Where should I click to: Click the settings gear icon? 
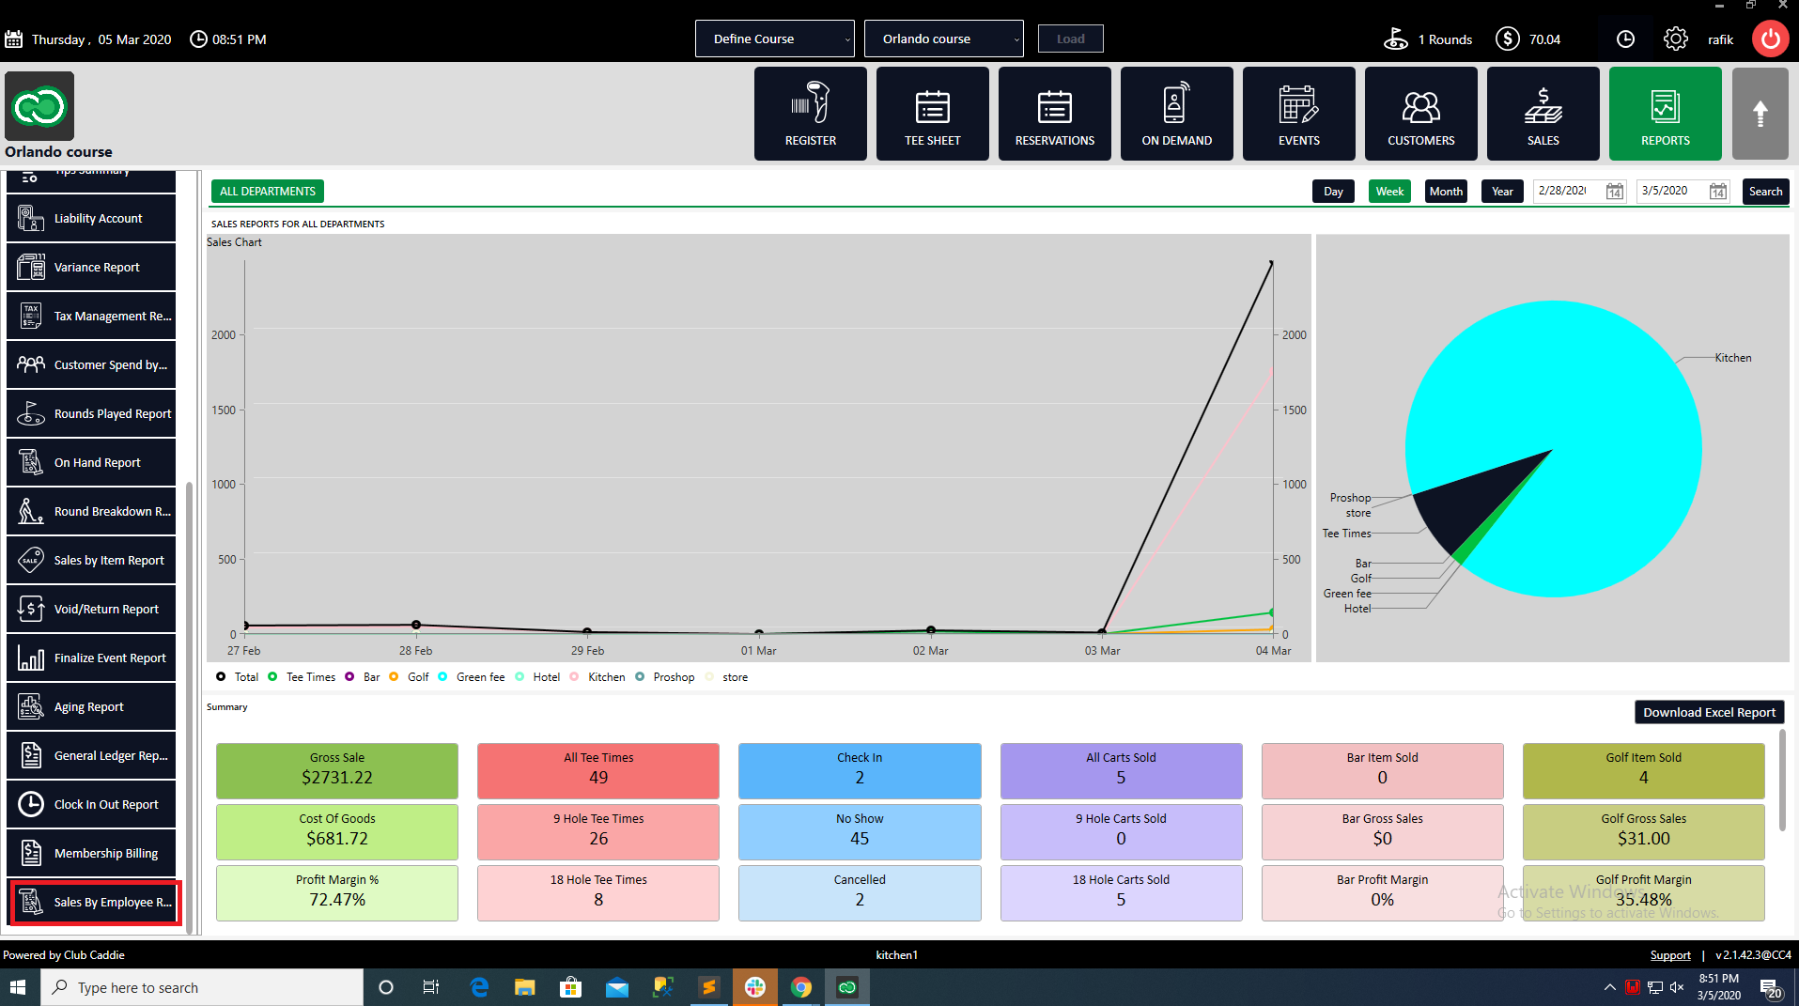pyautogui.click(x=1675, y=39)
